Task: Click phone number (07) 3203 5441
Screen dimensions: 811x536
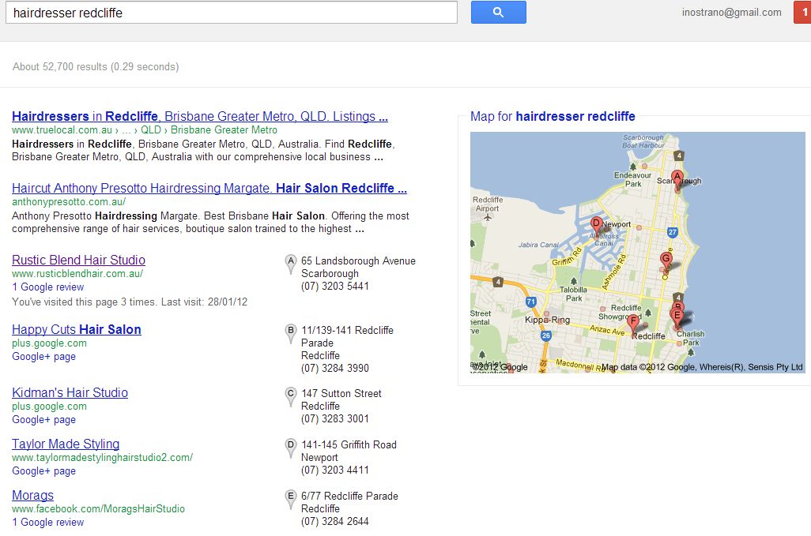Action: pos(335,286)
